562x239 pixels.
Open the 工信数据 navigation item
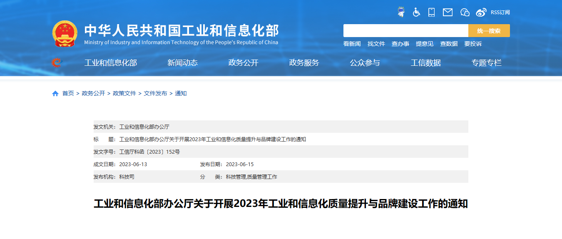(x=425, y=63)
